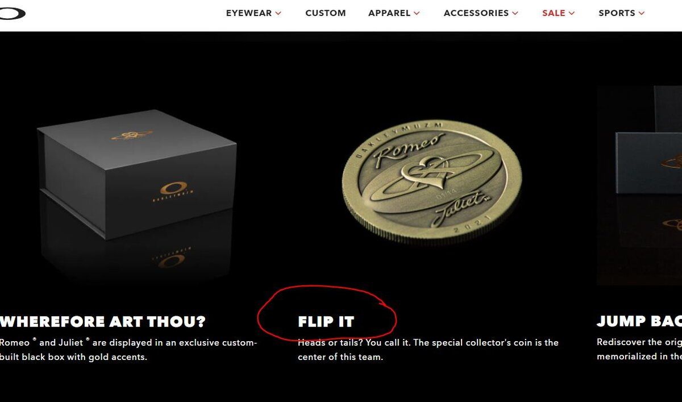Select the Apparel menu label
Screen dimensions: 682x402
point(389,13)
